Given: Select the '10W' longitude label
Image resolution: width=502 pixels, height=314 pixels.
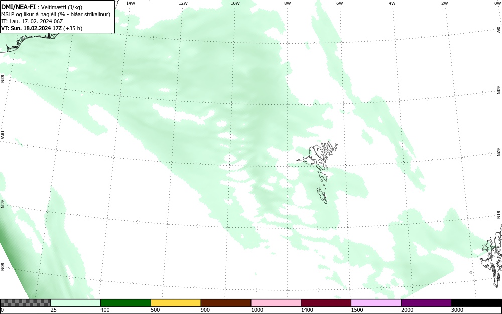Looking at the screenshot, I should point(235,3).
